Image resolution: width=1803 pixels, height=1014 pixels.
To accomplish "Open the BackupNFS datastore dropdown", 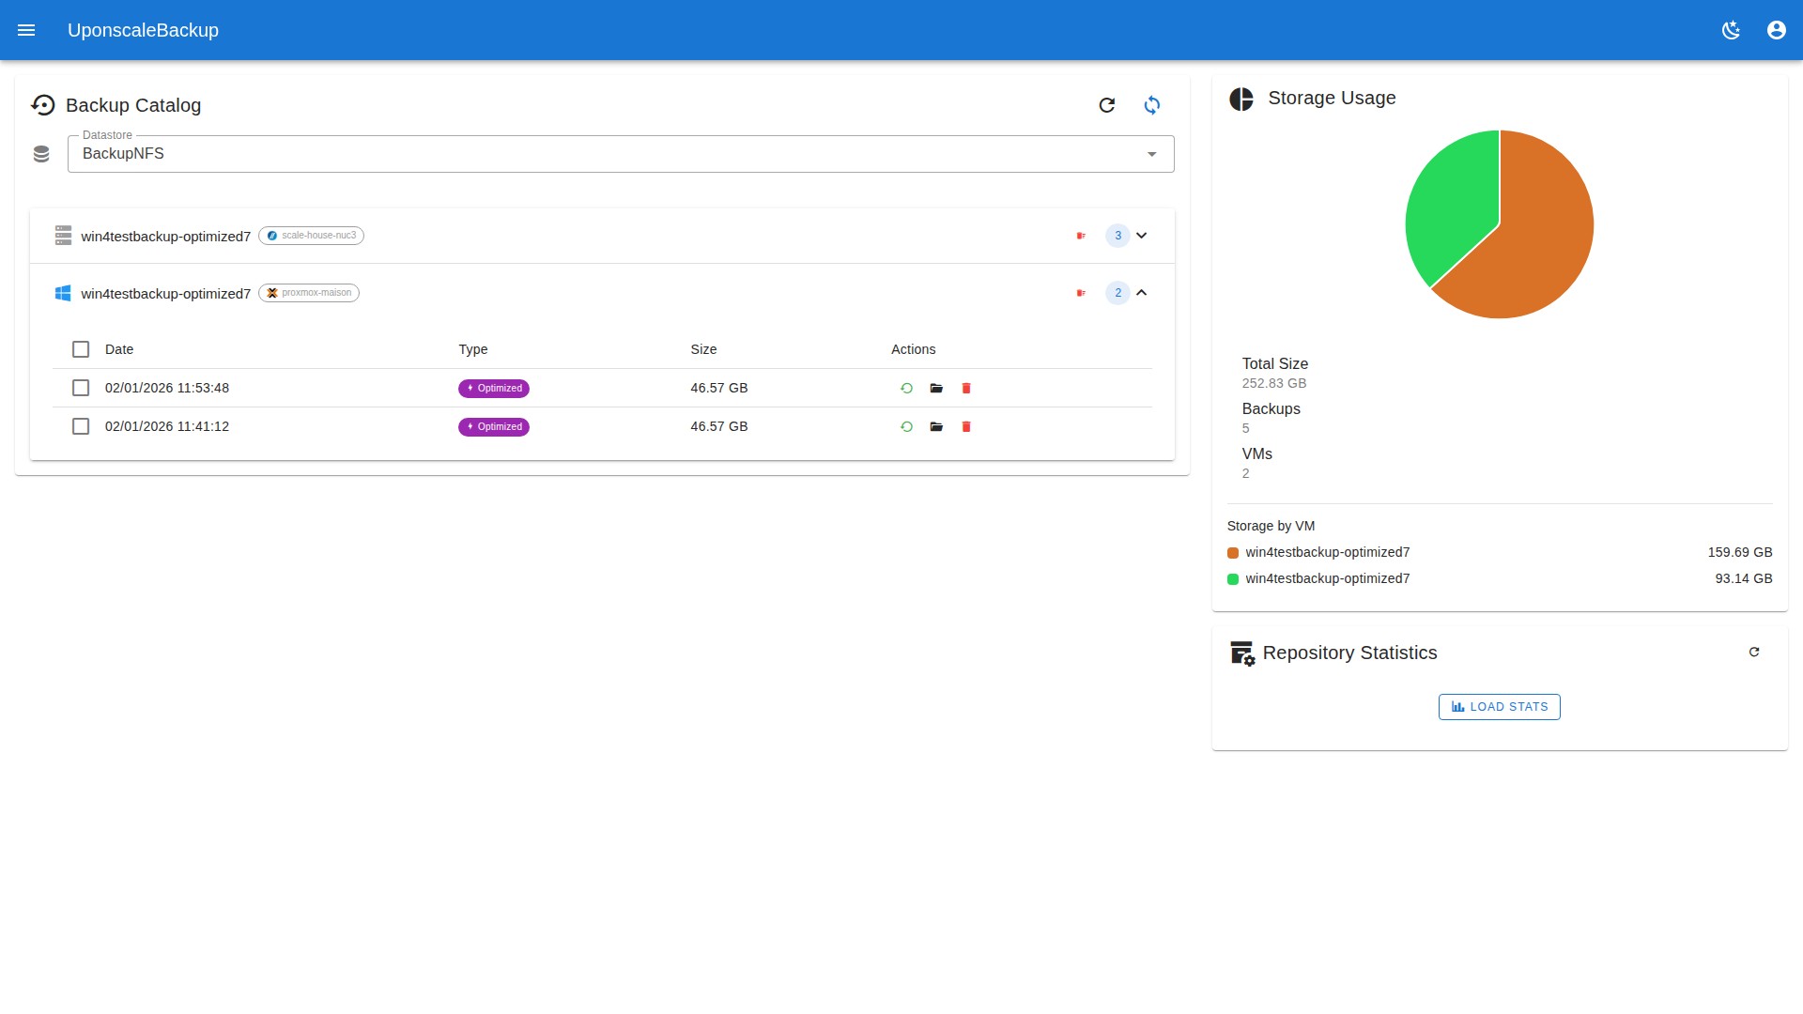I will 620,154.
